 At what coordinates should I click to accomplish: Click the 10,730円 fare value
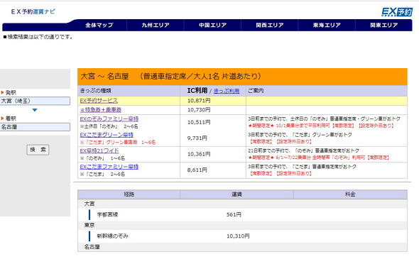[x=199, y=110]
